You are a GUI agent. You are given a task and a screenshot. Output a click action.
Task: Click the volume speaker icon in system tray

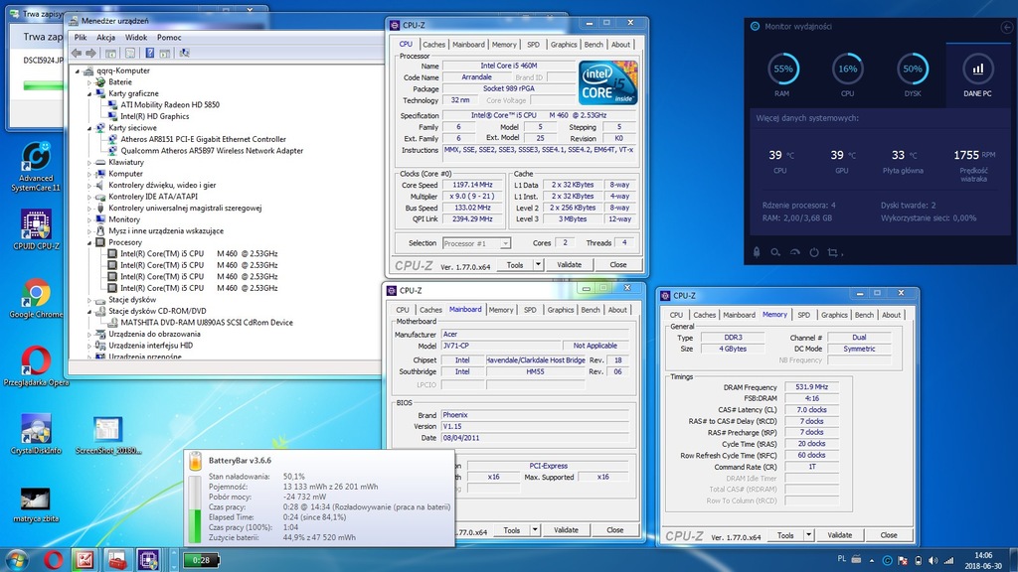(933, 560)
